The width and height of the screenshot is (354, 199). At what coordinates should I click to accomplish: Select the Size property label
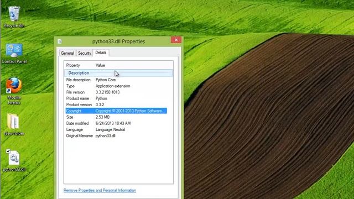coord(70,117)
